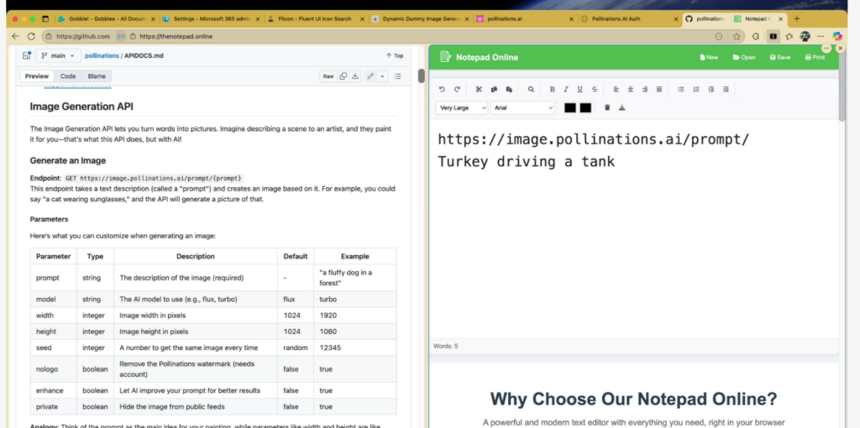The width and height of the screenshot is (860, 428).
Task: Toggle italic formatting in notepad
Action: [566, 89]
